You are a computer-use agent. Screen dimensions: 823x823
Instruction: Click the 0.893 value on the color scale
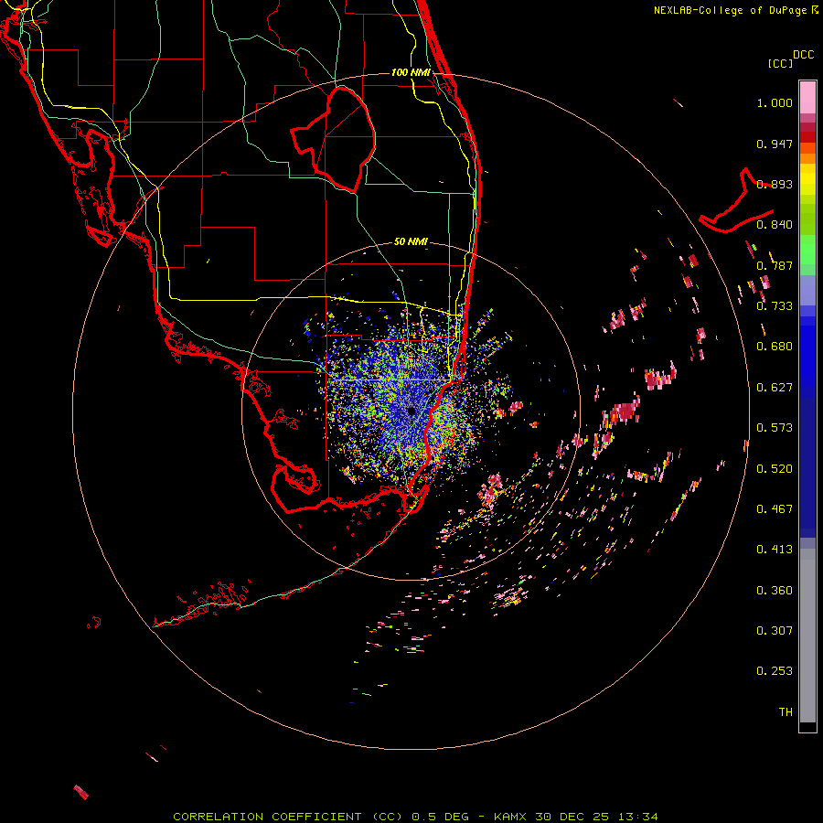click(775, 184)
